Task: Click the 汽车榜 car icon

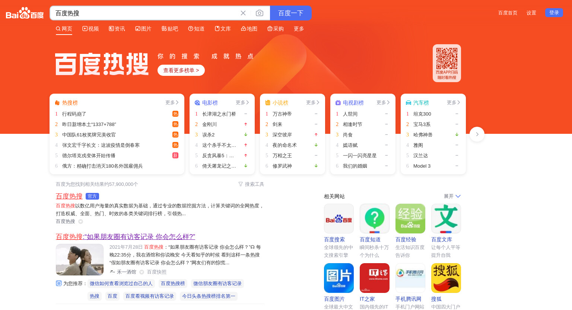Action: (x=409, y=103)
